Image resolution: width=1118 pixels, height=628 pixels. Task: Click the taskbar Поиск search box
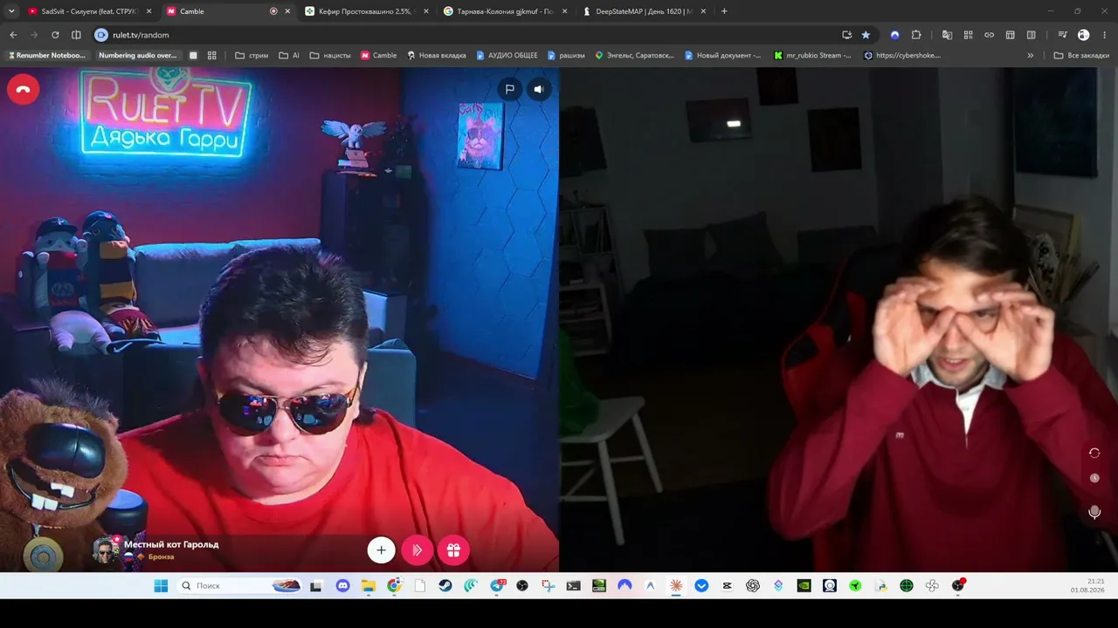pyautogui.click(x=240, y=586)
